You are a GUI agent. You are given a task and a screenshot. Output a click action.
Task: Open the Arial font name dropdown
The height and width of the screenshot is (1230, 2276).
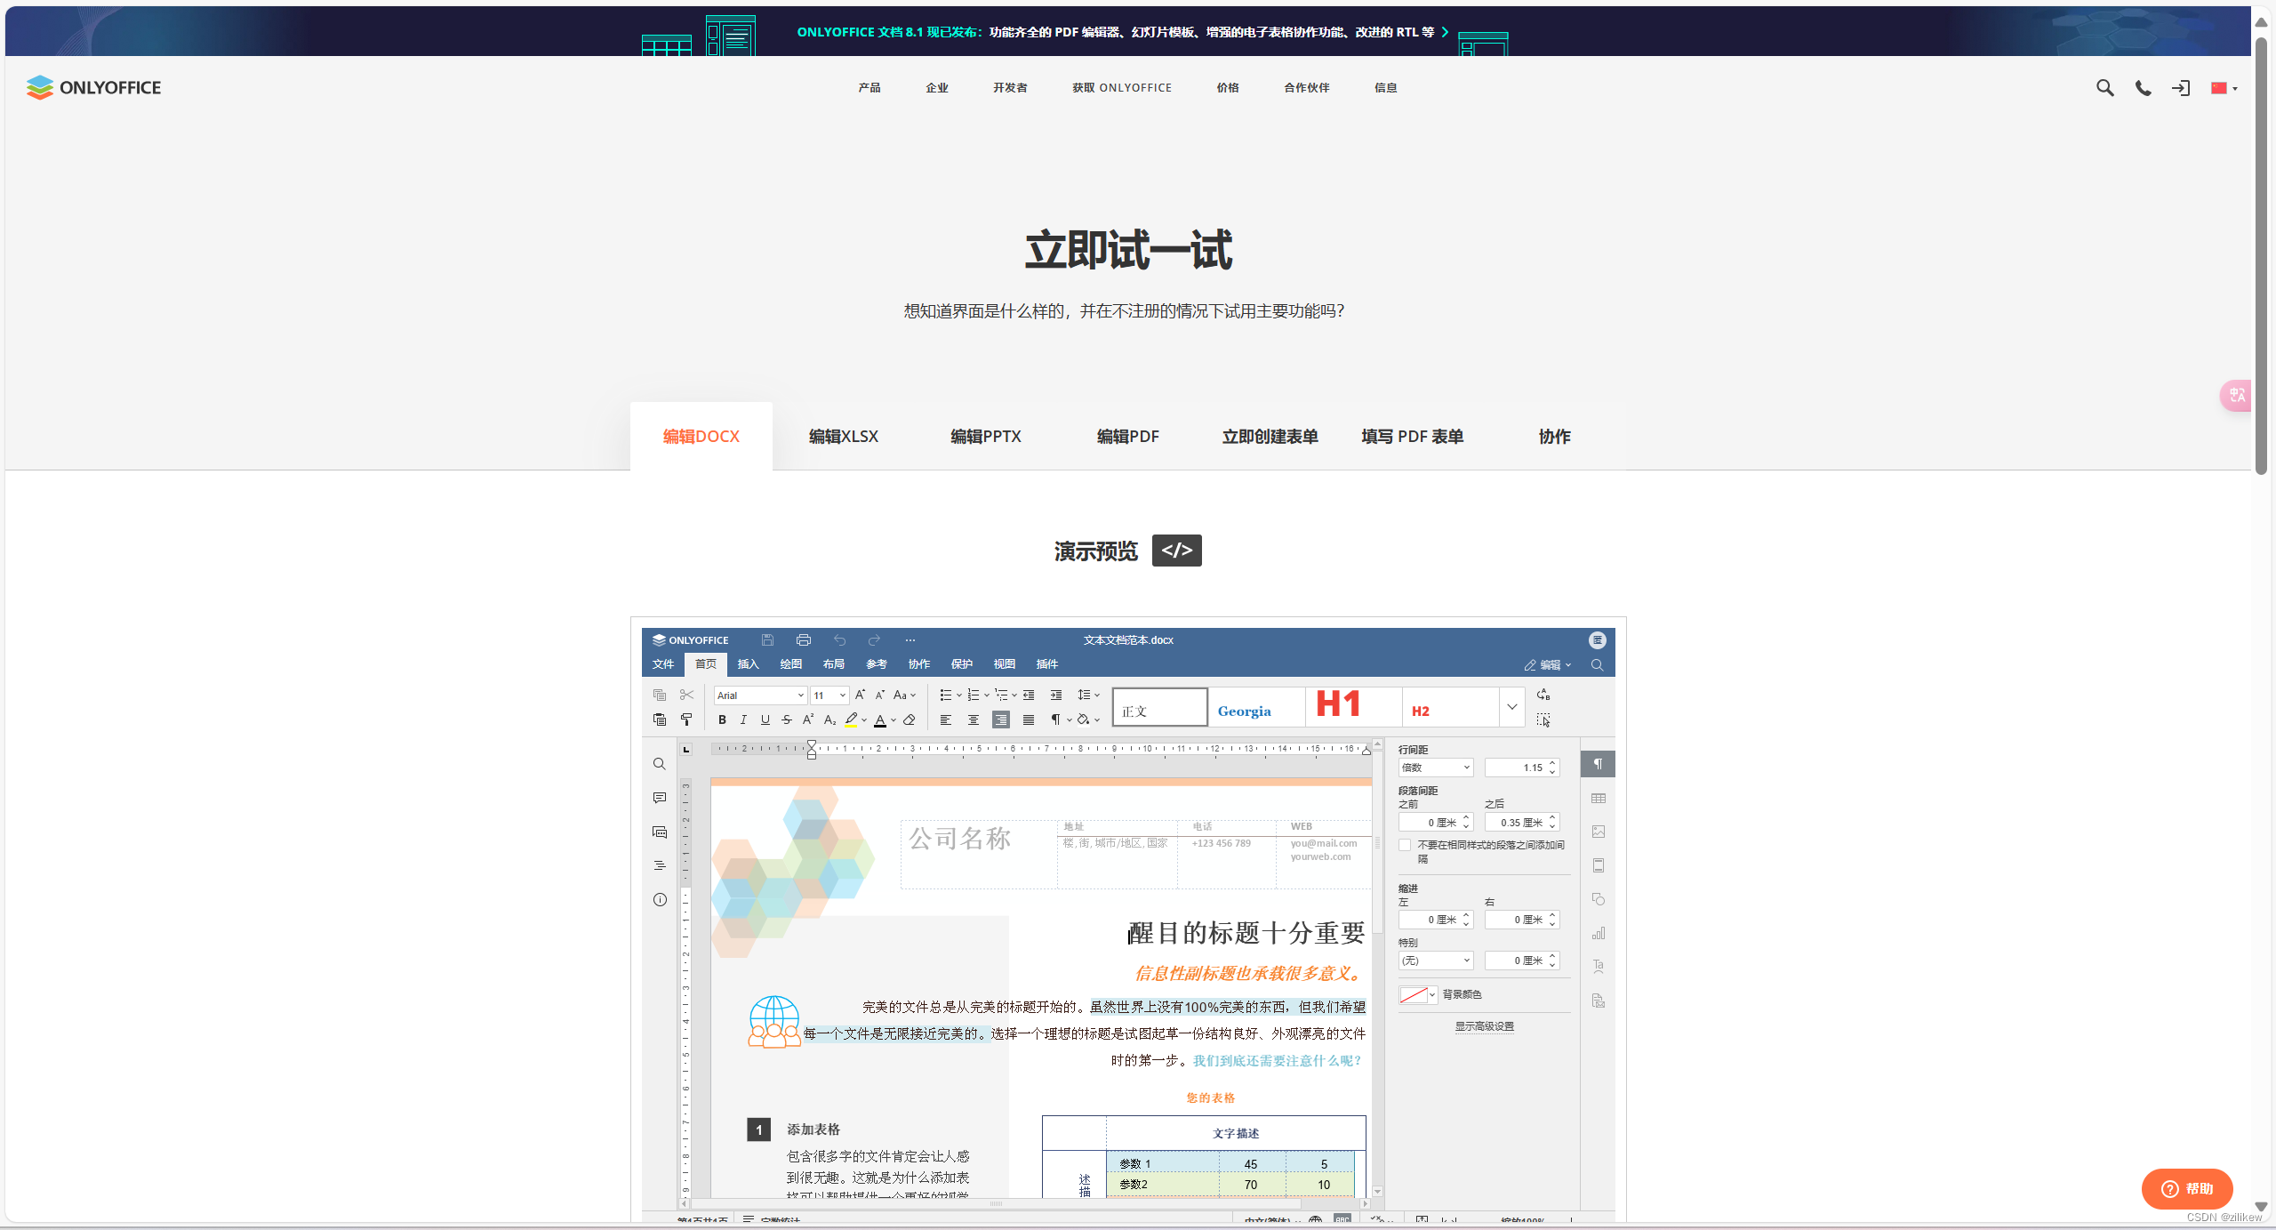tap(800, 695)
